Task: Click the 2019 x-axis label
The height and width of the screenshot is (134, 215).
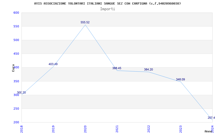Action: point(53,129)
